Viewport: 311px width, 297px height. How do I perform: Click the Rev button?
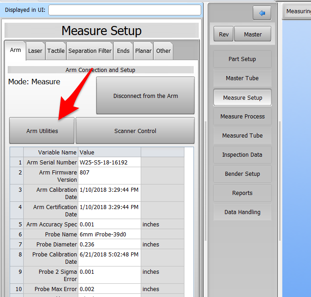[x=224, y=34]
